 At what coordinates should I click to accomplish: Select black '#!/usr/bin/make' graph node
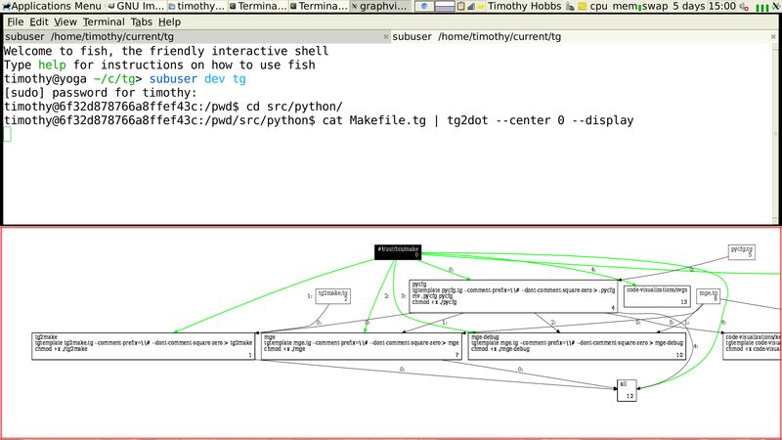[x=398, y=252]
